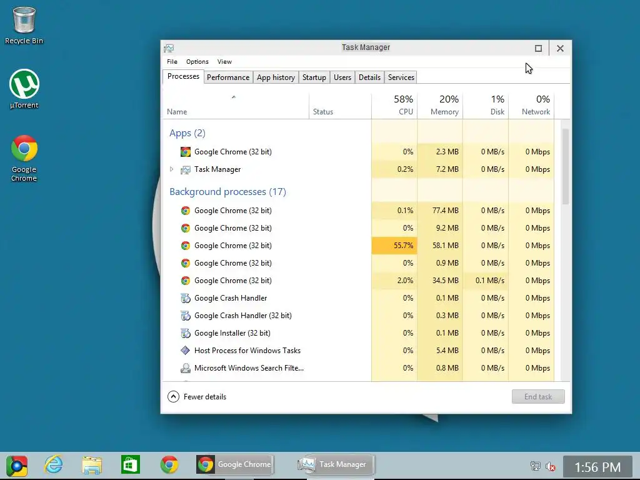The width and height of the screenshot is (640, 480).
Task: Open the Windows Store taskbar icon
Action: click(x=131, y=464)
